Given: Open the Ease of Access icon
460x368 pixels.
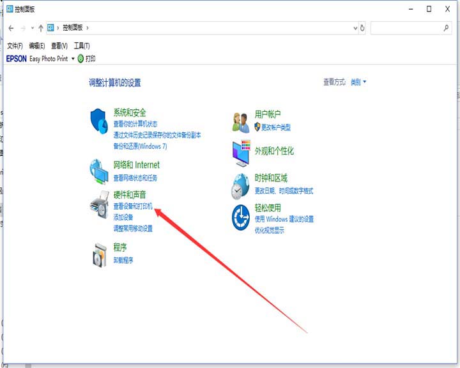Looking at the screenshot, I should (x=241, y=217).
